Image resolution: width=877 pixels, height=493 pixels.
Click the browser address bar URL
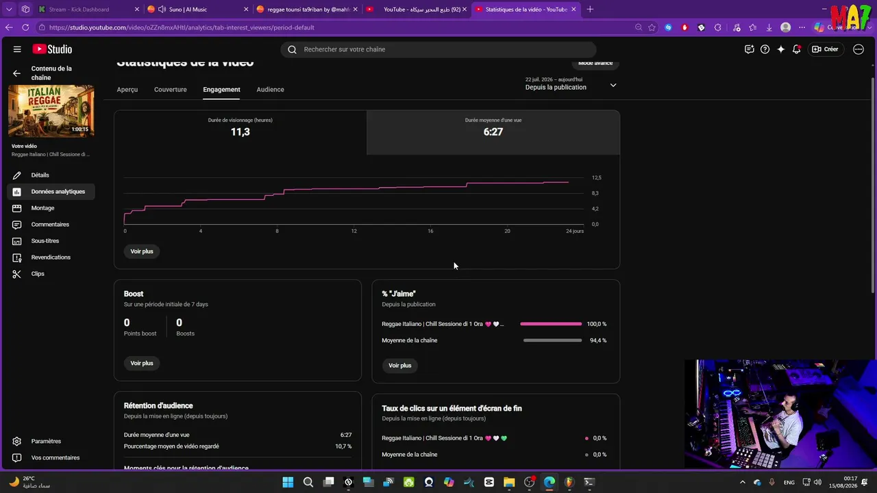pyautogui.click(x=182, y=27)
